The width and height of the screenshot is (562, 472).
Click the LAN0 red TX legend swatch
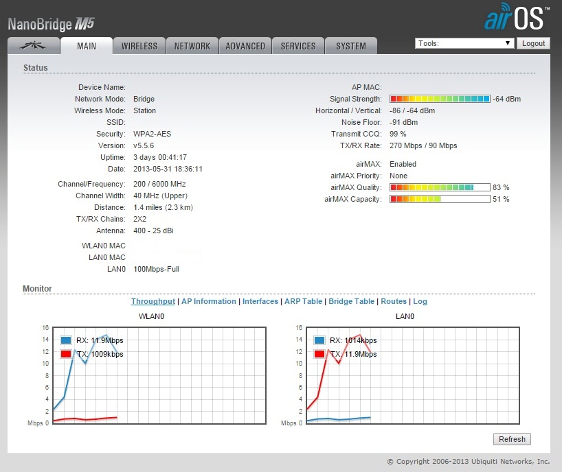point(319,354)
